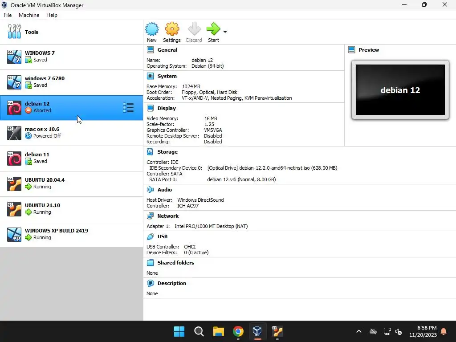Select the UBUNTU 20.04.4 VM icon
The image size is (456, 342).
click(14, 183)
